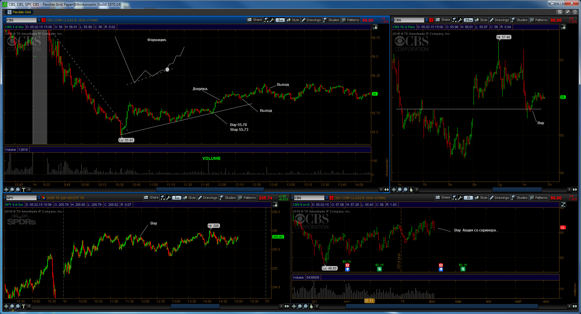
Task: Open the list menu icon at top right
Action: coord(575,12)
